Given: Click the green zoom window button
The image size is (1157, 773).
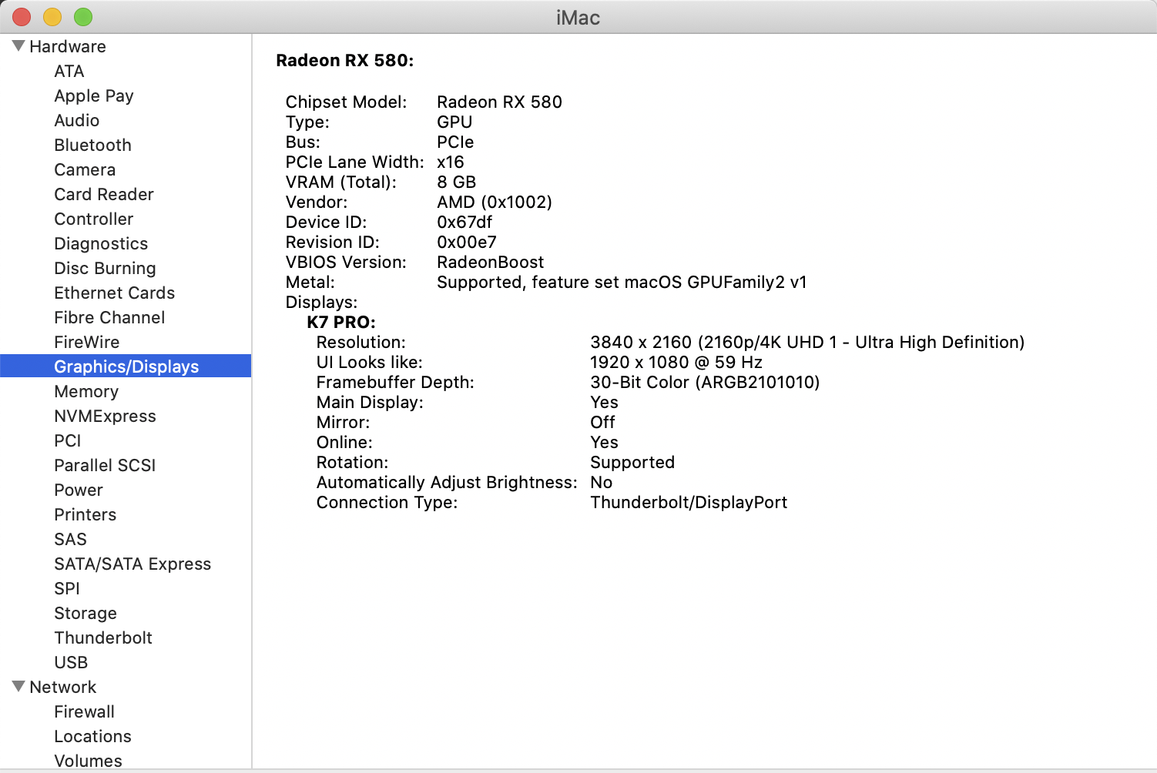Looking at the screenshot, I should (83, 16).
